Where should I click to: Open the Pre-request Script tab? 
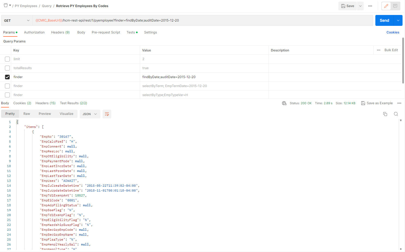(x=106, y=32)
